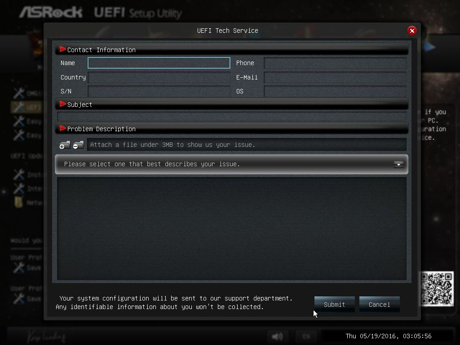This screenshot has width=460, height=345.
Task: Select the OS input field
Action: coord(335,91)
